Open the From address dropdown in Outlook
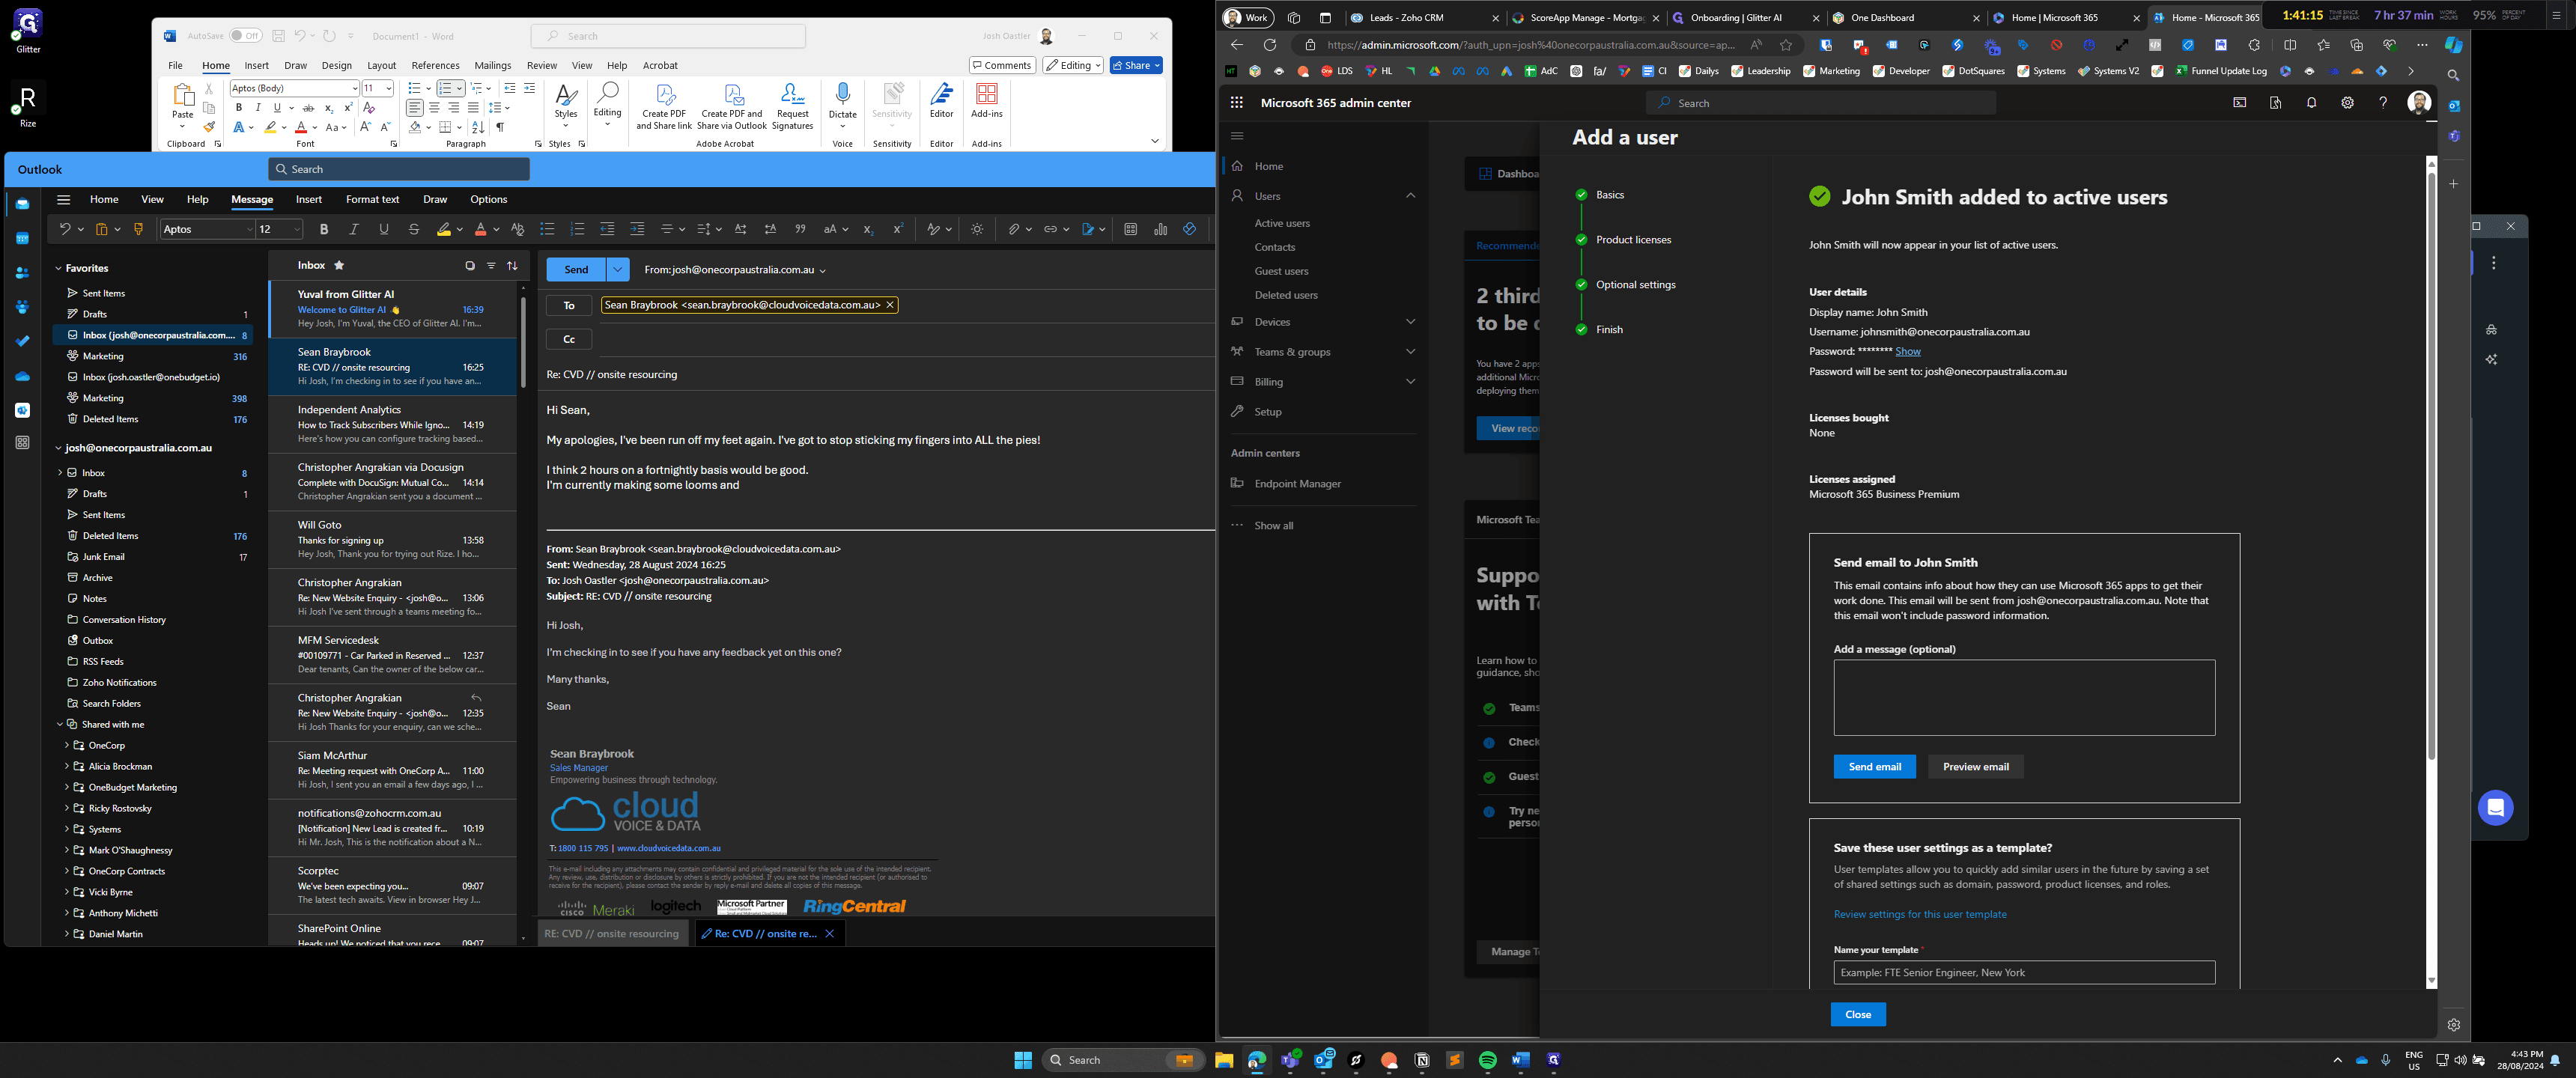Viewport: 2576px width, 1078px height. click(822, 270)
